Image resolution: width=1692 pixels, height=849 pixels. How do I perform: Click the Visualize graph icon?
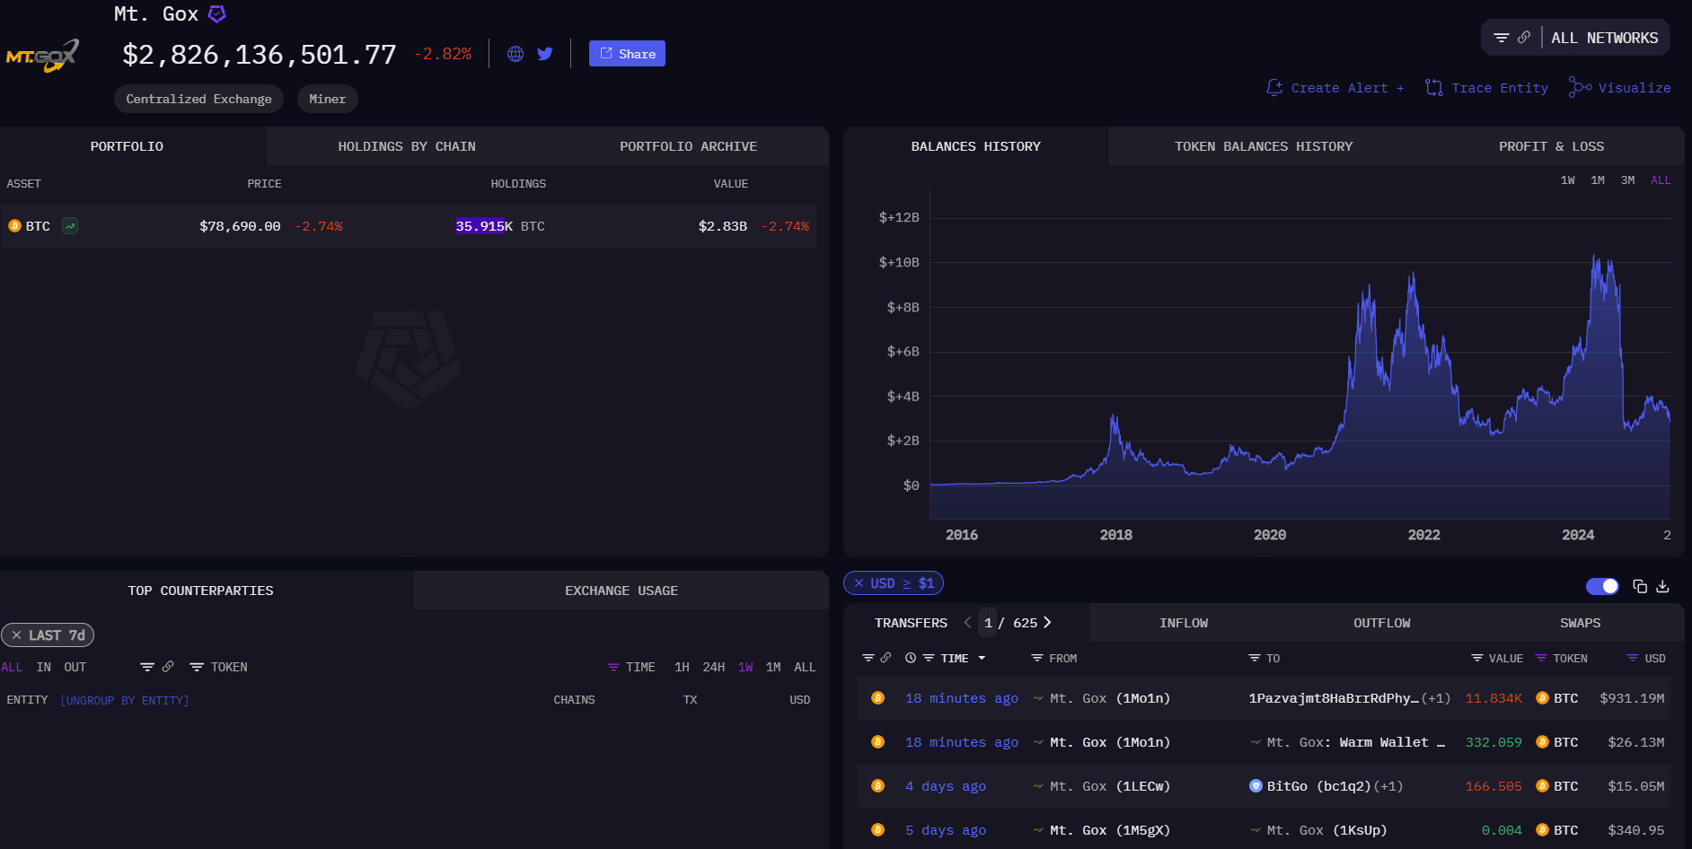tap(1580, 87)
